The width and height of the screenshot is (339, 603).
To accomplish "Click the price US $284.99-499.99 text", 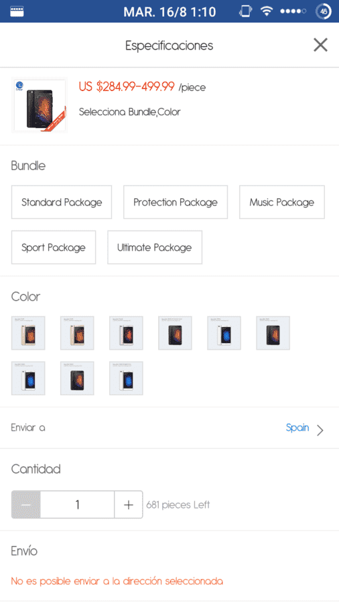I will [x=127, y=86].
